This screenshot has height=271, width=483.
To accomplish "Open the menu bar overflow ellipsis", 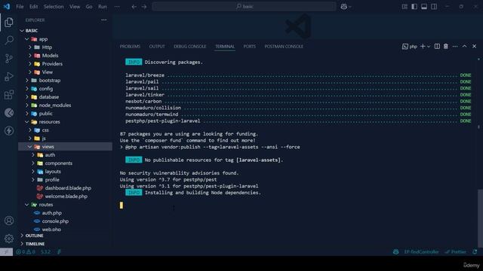I will [x=117, y=7].
